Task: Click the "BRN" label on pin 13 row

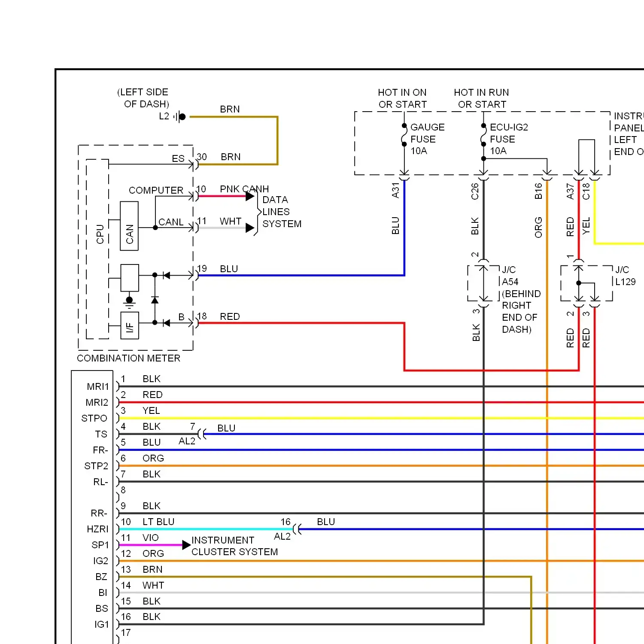Action: 152,569
